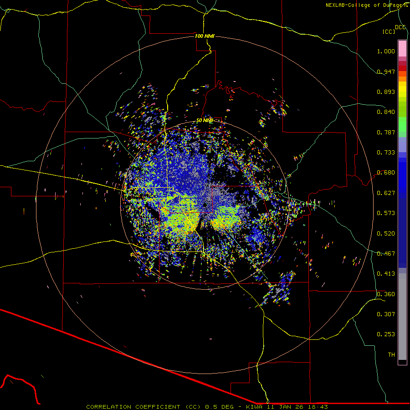Screen dimensions: 410x410
Task: Click the 0.840 scale label
Action: (x=386, y=112)
